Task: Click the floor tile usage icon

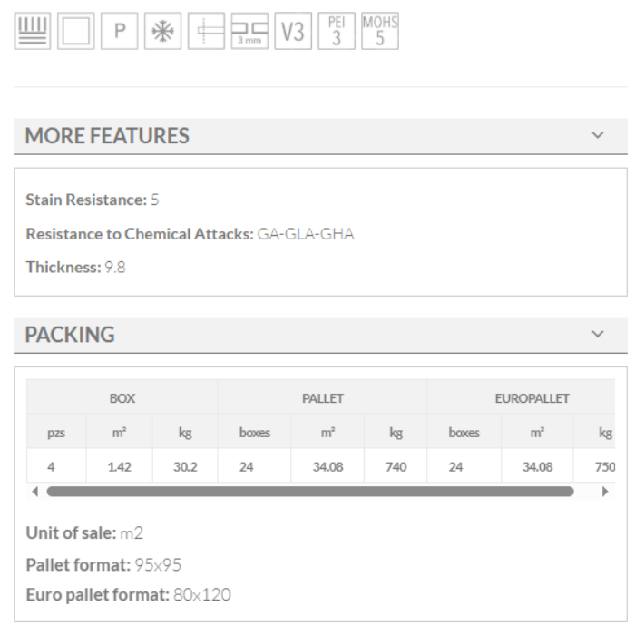Action: click(x=33, y=32)
